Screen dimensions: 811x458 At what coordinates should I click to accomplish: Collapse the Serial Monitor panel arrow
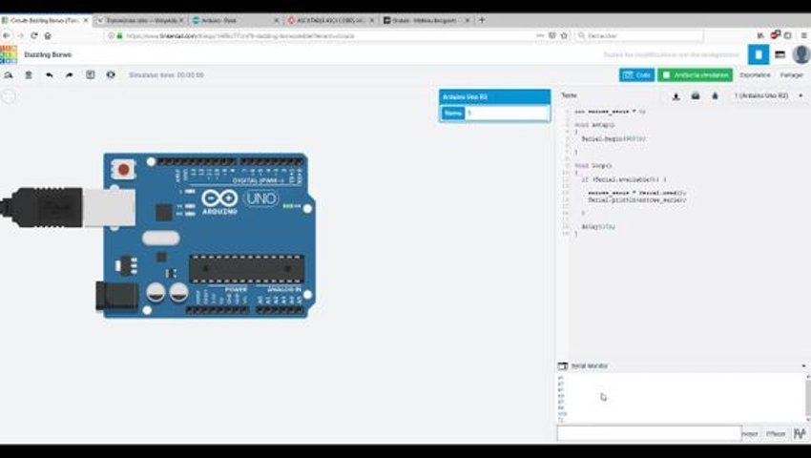click(x=803, y=365)
